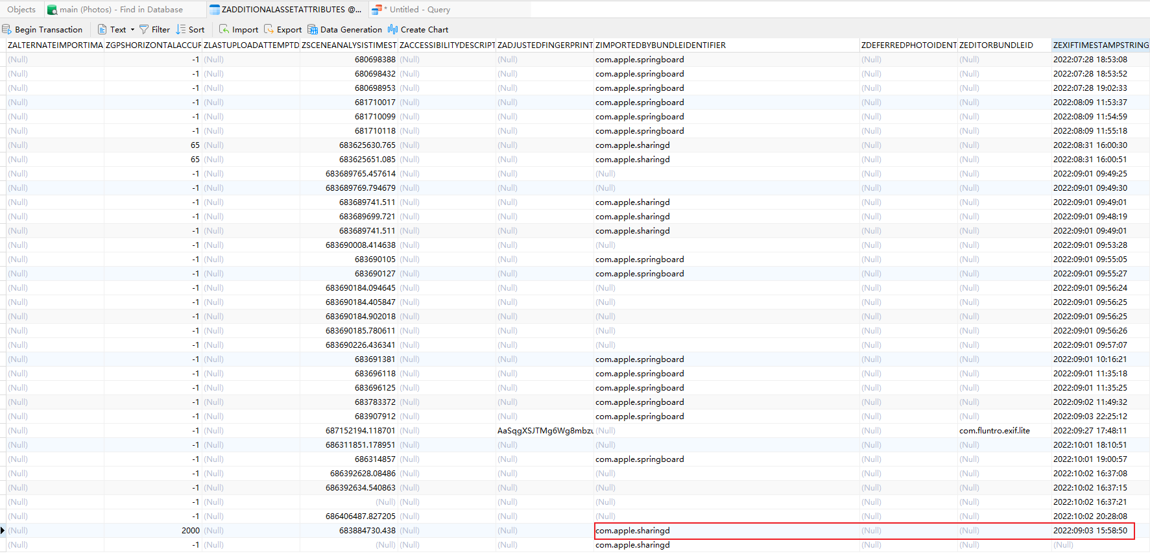Screen dimensions: 1150x558
Task: Click the Text view document icon
Action: (102, 30)
